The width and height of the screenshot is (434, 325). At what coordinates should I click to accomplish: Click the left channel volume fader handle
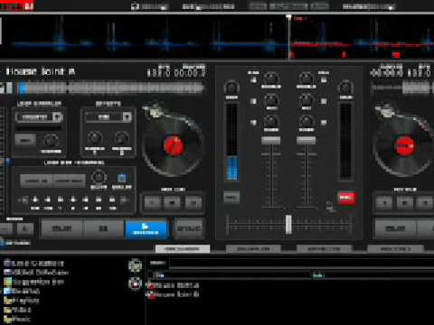[270, 140]
